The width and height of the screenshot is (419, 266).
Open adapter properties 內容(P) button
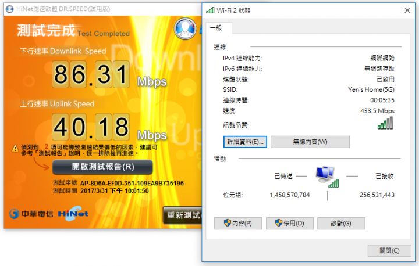[x=238, y=223]
